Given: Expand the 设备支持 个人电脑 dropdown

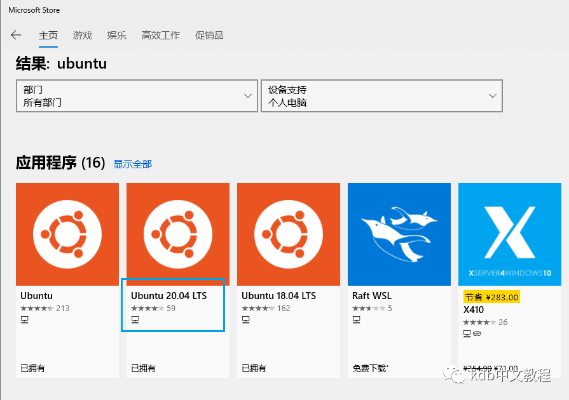Looking at the screenshot, I should tap(381, 96).
